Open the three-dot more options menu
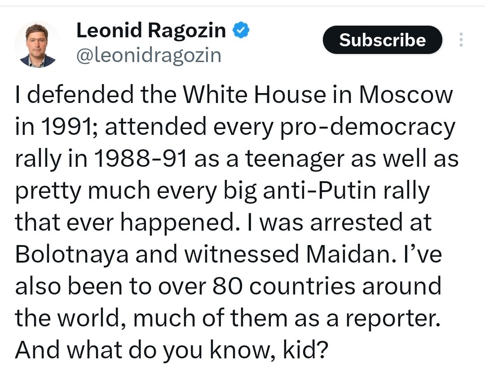Viewport: 485px width, 375px height. [x=461, y=40]
